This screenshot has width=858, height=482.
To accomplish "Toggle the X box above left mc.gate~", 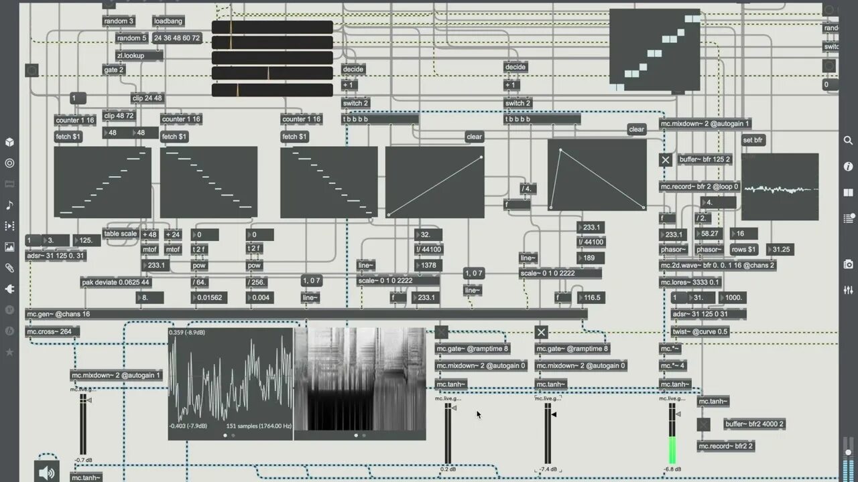I will (x=441, y=332).
